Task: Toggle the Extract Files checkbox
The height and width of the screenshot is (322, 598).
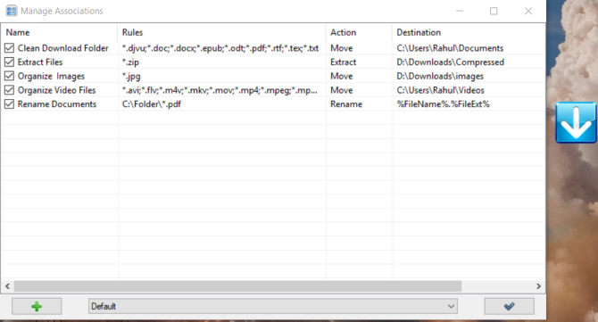Action: coord(9,62)
